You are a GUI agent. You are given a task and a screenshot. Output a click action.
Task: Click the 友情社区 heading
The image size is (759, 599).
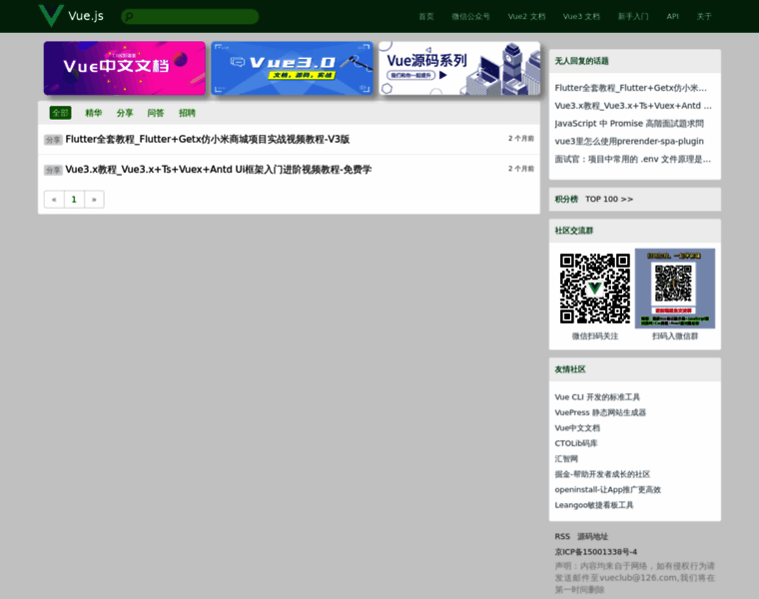pyautogui.click(x=569, y=369)
